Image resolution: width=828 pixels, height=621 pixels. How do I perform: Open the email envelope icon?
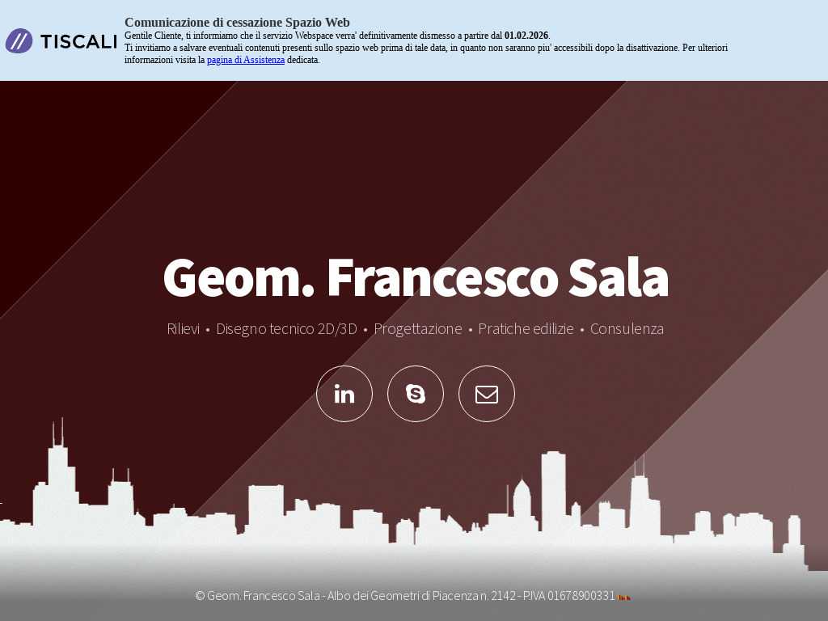click(x=487, y=394)
